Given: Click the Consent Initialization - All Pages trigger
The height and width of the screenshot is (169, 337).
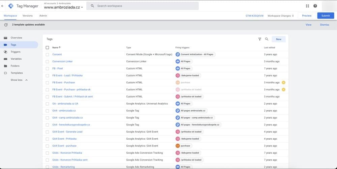Looking at the screenshot, I should 195,54.
